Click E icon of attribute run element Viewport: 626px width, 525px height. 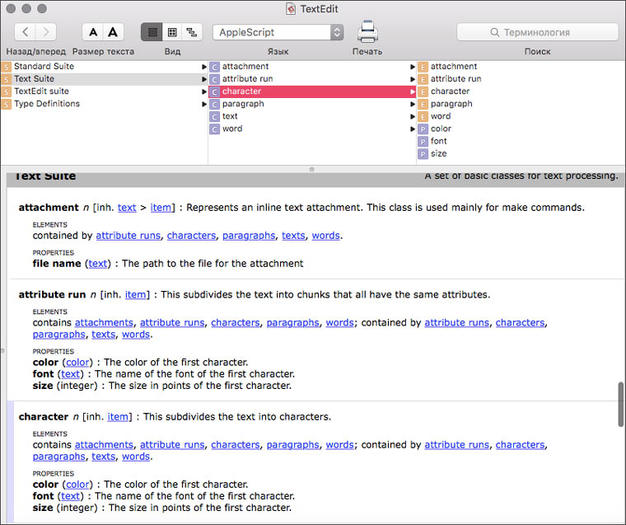pos(423,79)
